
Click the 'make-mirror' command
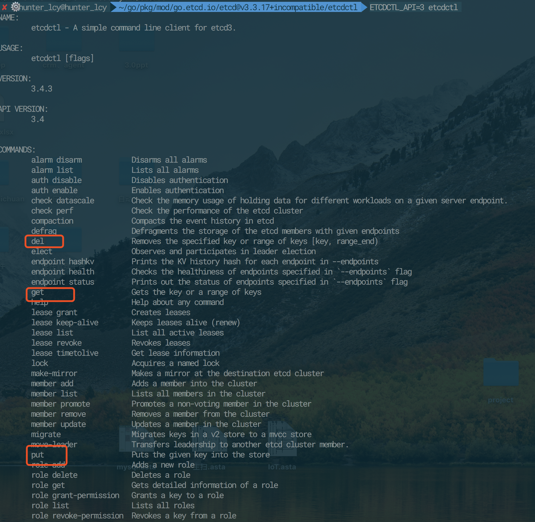[x=54, y=373]
